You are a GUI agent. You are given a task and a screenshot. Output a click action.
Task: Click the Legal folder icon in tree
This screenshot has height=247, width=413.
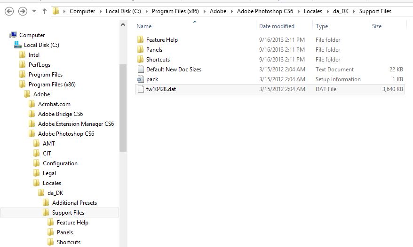point(37,173)
